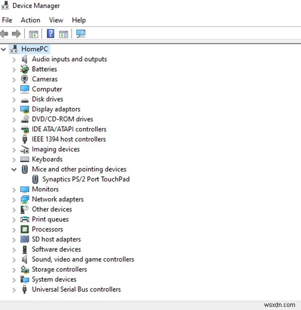
Task: Expand the Monitors category arrow
Action: click(14, 190)
